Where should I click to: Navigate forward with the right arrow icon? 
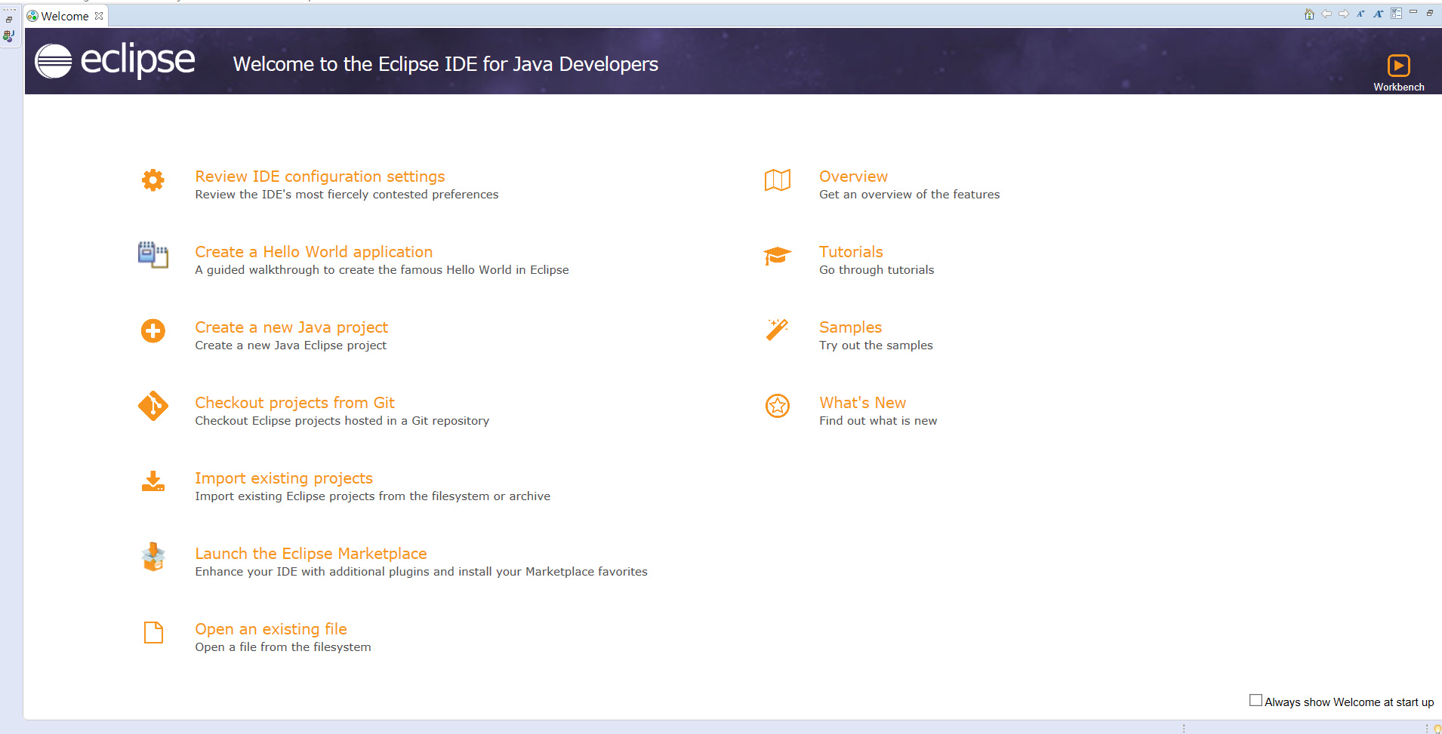(x=1344, y=14)
